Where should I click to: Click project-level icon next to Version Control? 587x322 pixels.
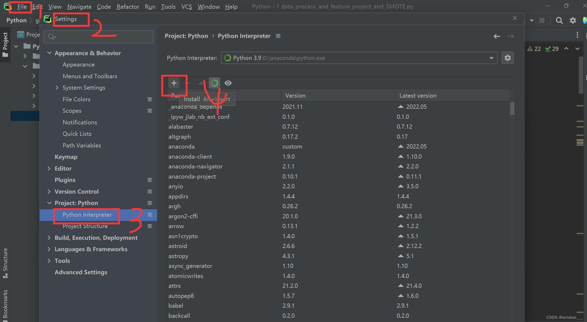click(x=150, y=192)
